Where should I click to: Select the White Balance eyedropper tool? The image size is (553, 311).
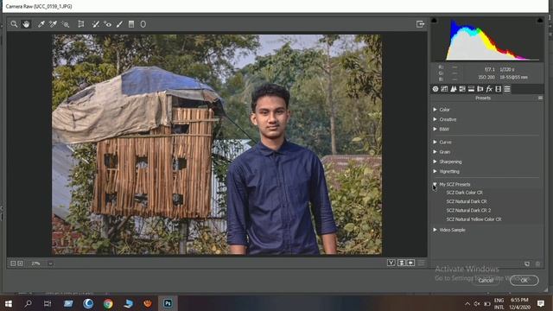(x=41, y=24)
